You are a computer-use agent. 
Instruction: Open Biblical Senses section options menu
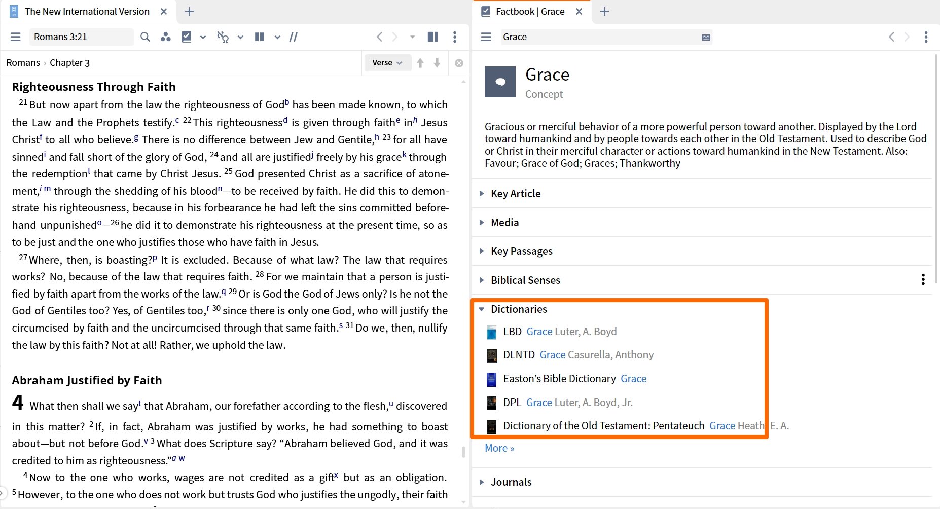pos(923,280)
